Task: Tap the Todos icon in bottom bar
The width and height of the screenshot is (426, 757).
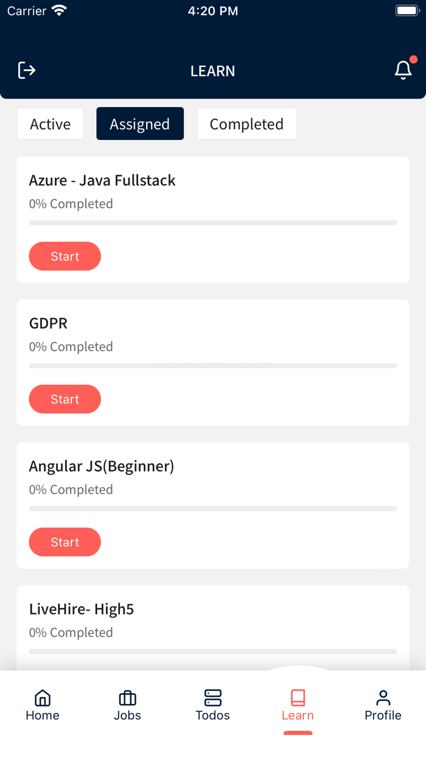Action: (x=212, y=697)
